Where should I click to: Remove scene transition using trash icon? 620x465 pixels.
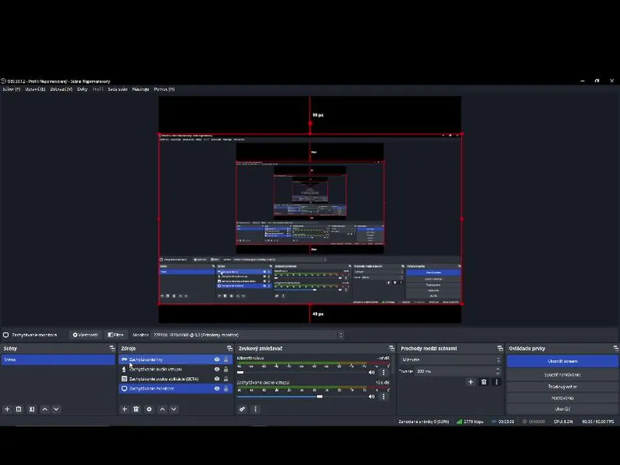pos(484,382)
